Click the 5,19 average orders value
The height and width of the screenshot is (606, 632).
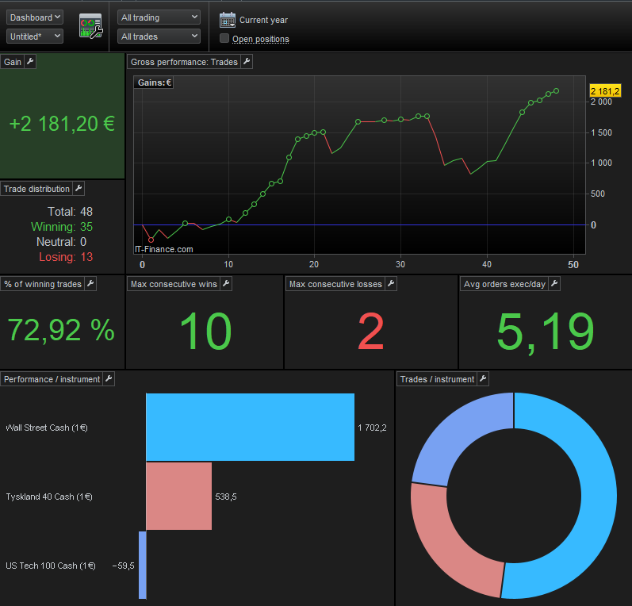[x=546, y=332]
